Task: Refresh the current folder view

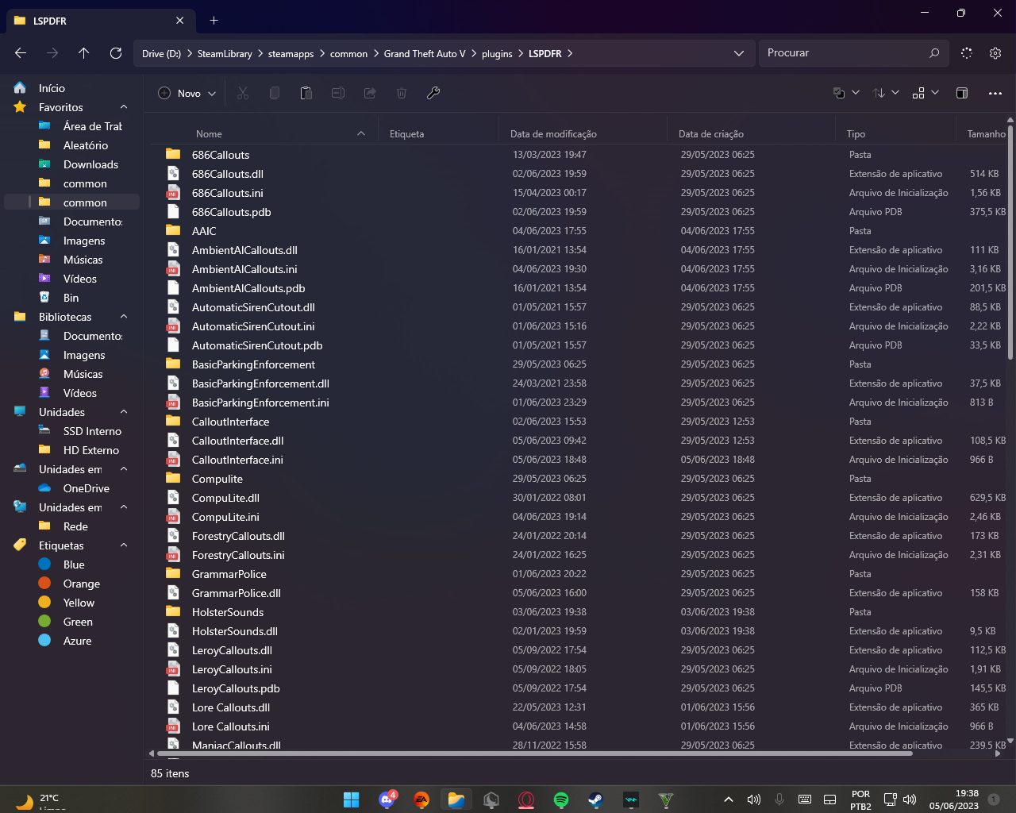Action: [x=116, y=53]
